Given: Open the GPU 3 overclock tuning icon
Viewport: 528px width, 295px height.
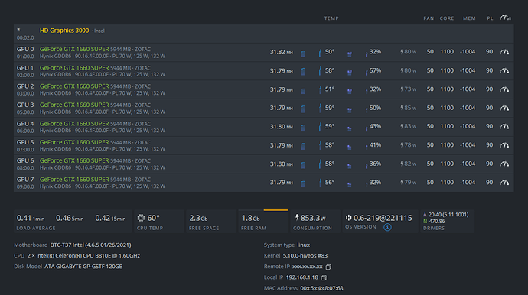Looking at the screenshot, I should coord(504,109).
